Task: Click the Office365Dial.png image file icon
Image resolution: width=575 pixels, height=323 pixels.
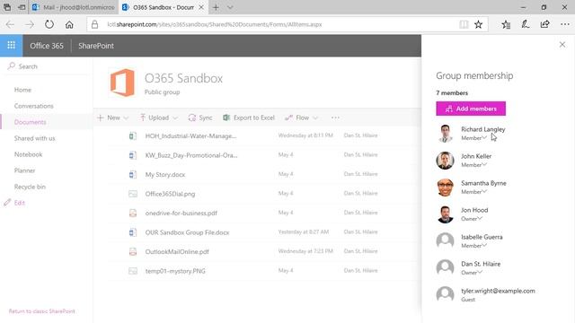Action: [133, 194]
